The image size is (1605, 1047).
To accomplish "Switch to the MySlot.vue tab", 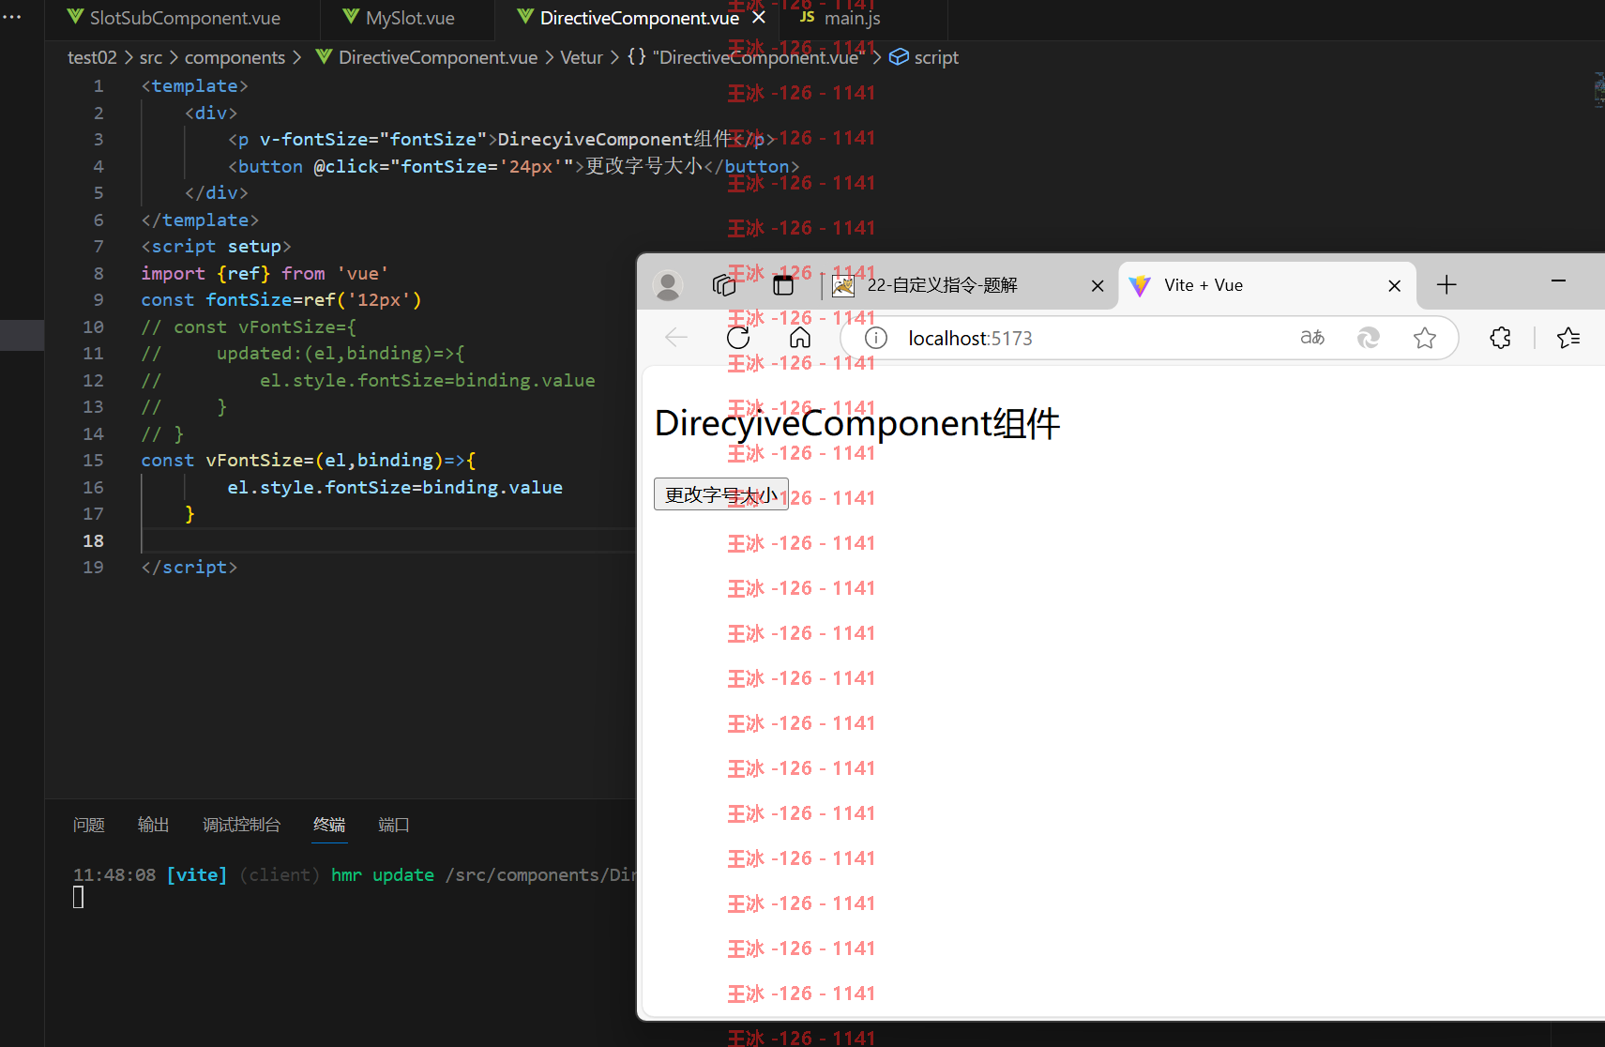I will (x=399, y=18).
